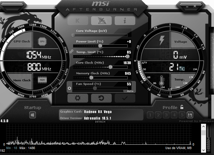
Task: Click the monitor scrollbar down arrow
Action: pyautogui.click(x=203, y=150)
